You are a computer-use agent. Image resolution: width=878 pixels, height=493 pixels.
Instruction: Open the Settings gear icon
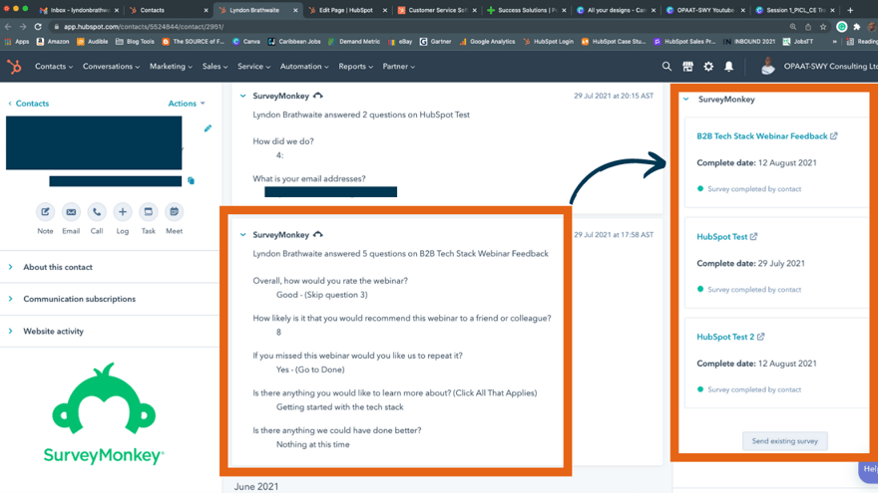tap(708, 67)
